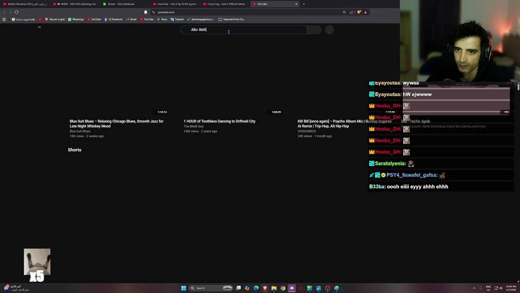
Task: Click Eyayoutaa's 'hW ejwwww' chat message
Action: click(417, 94)
